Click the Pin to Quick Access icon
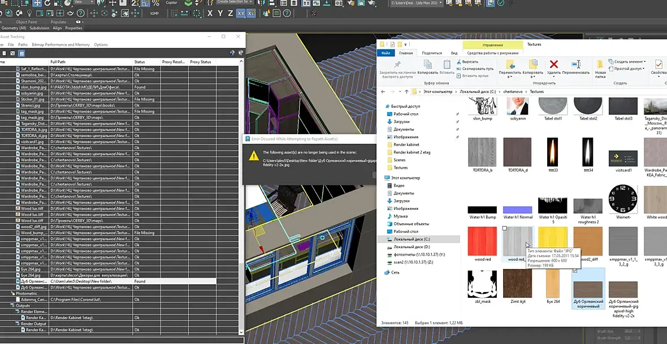This screenshot has height=344, width=667. tap(397, 64)
